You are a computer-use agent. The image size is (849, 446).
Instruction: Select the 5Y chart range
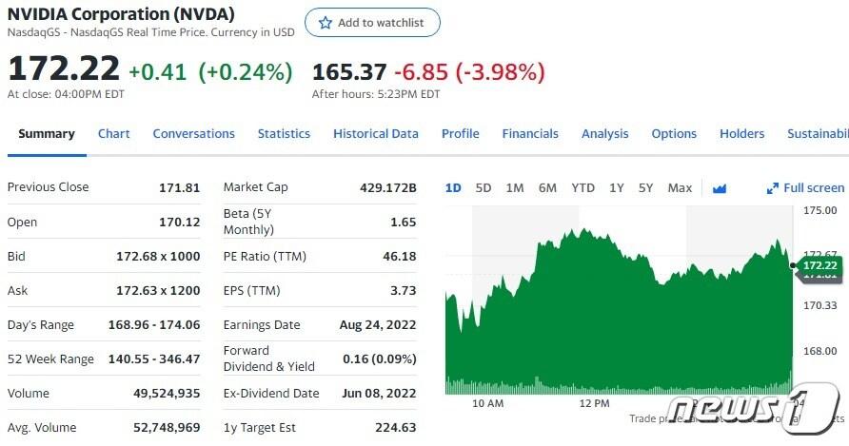tap(646, 188)
